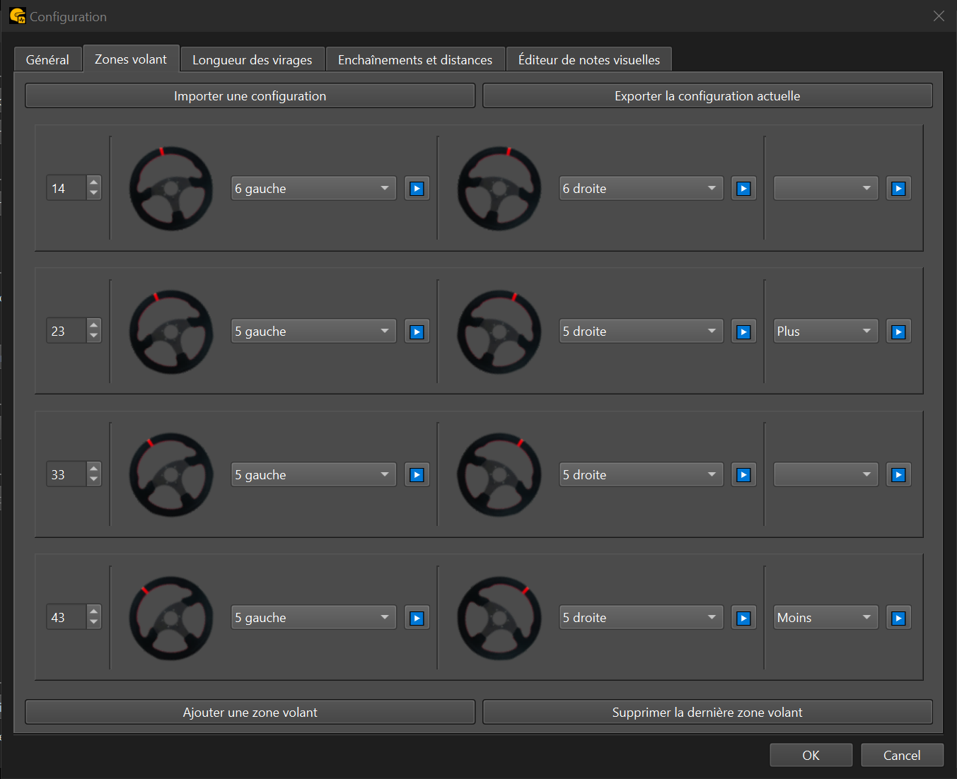Play the 6 droite sound preview

click(743, 189)
